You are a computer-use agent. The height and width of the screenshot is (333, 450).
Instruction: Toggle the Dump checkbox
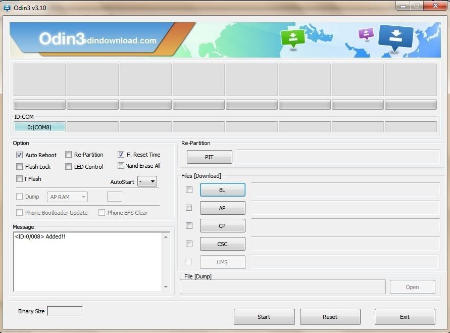click(x=19, y=197)
